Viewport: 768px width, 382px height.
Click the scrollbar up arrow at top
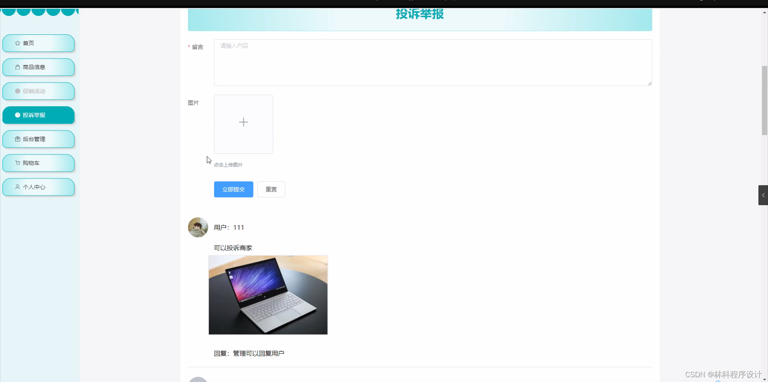pos(764,12)
